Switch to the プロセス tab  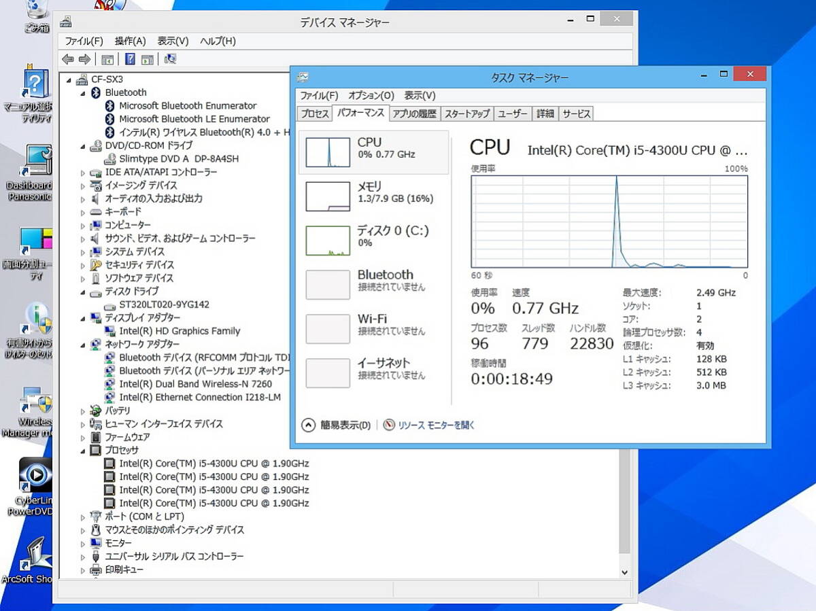(315, 114)
